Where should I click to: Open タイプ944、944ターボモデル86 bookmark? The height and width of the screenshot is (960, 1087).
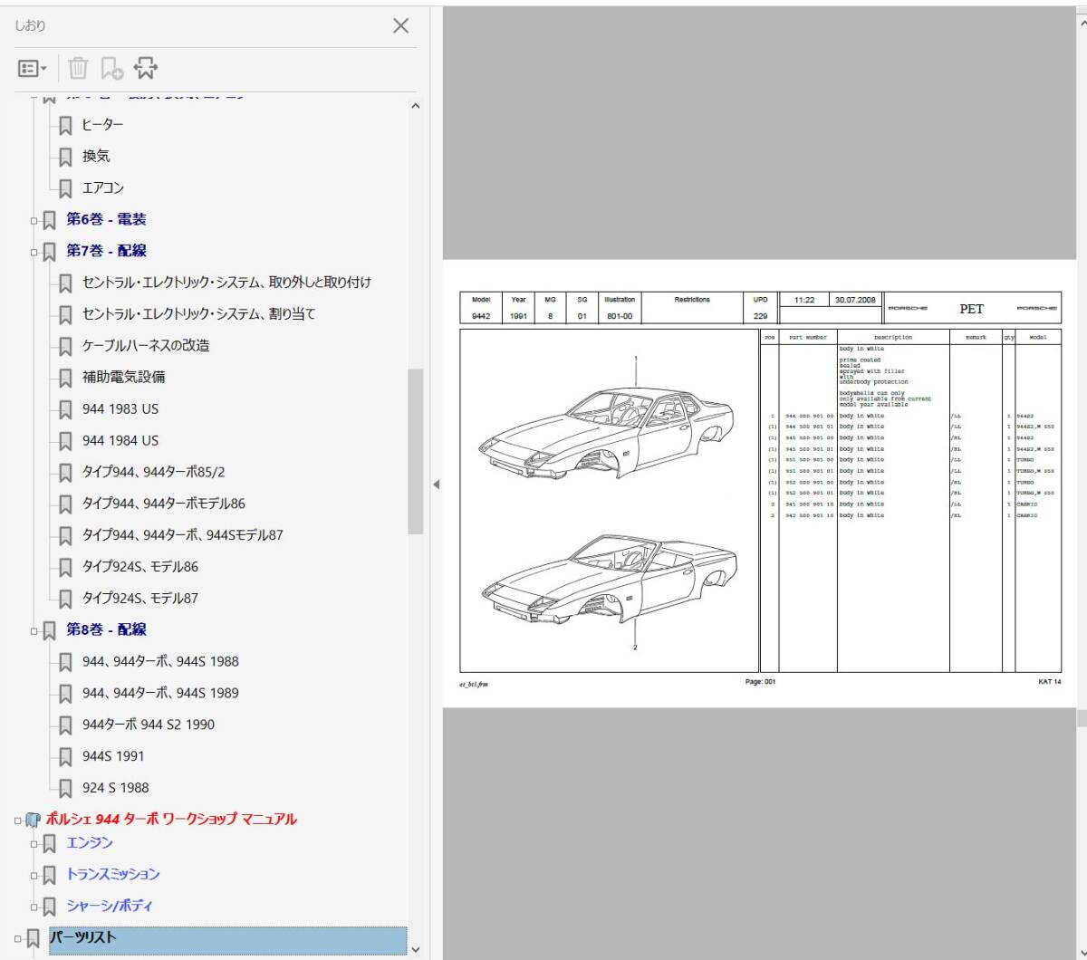click(x=163, y=504)
